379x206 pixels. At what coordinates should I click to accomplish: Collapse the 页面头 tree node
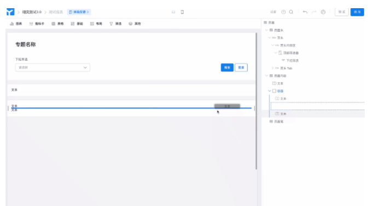pyautogui.click(x=266, y=30)
